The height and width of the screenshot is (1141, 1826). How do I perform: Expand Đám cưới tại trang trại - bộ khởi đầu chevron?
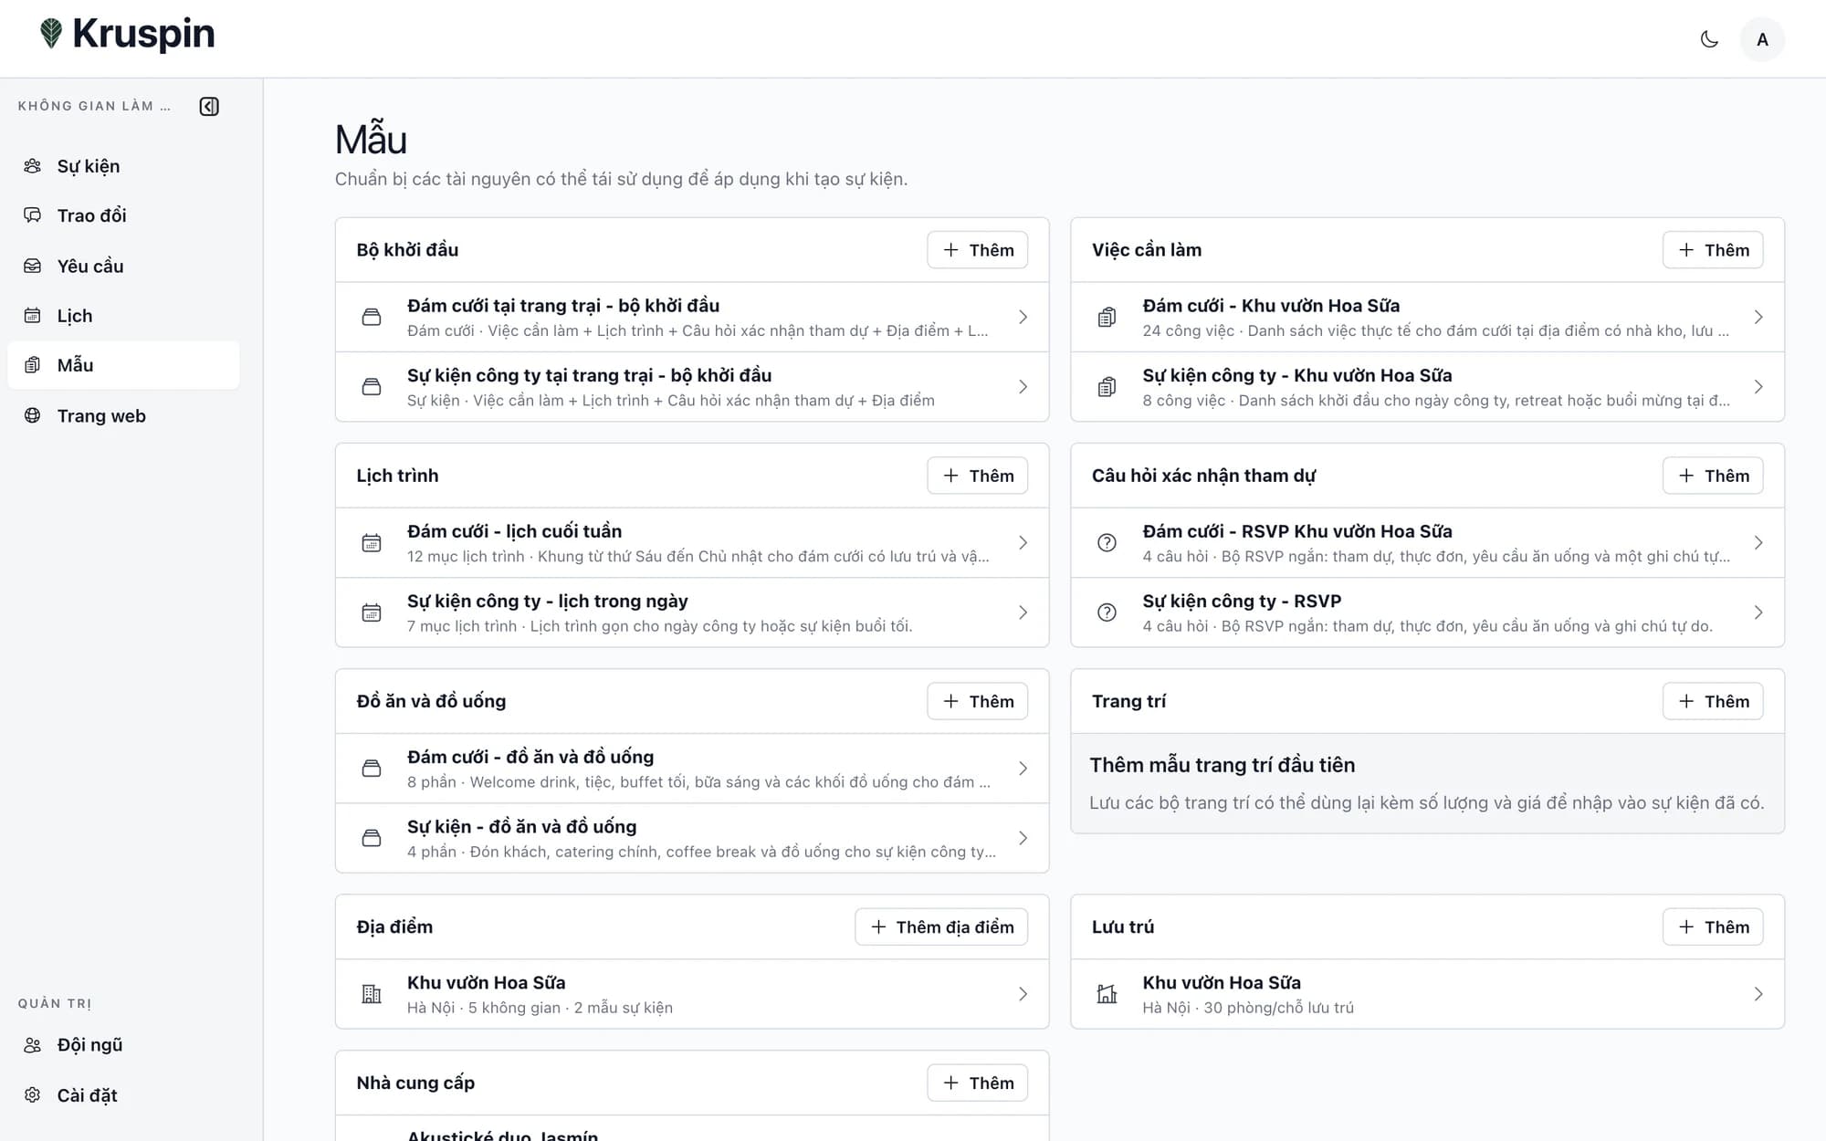click(1023, 317)
